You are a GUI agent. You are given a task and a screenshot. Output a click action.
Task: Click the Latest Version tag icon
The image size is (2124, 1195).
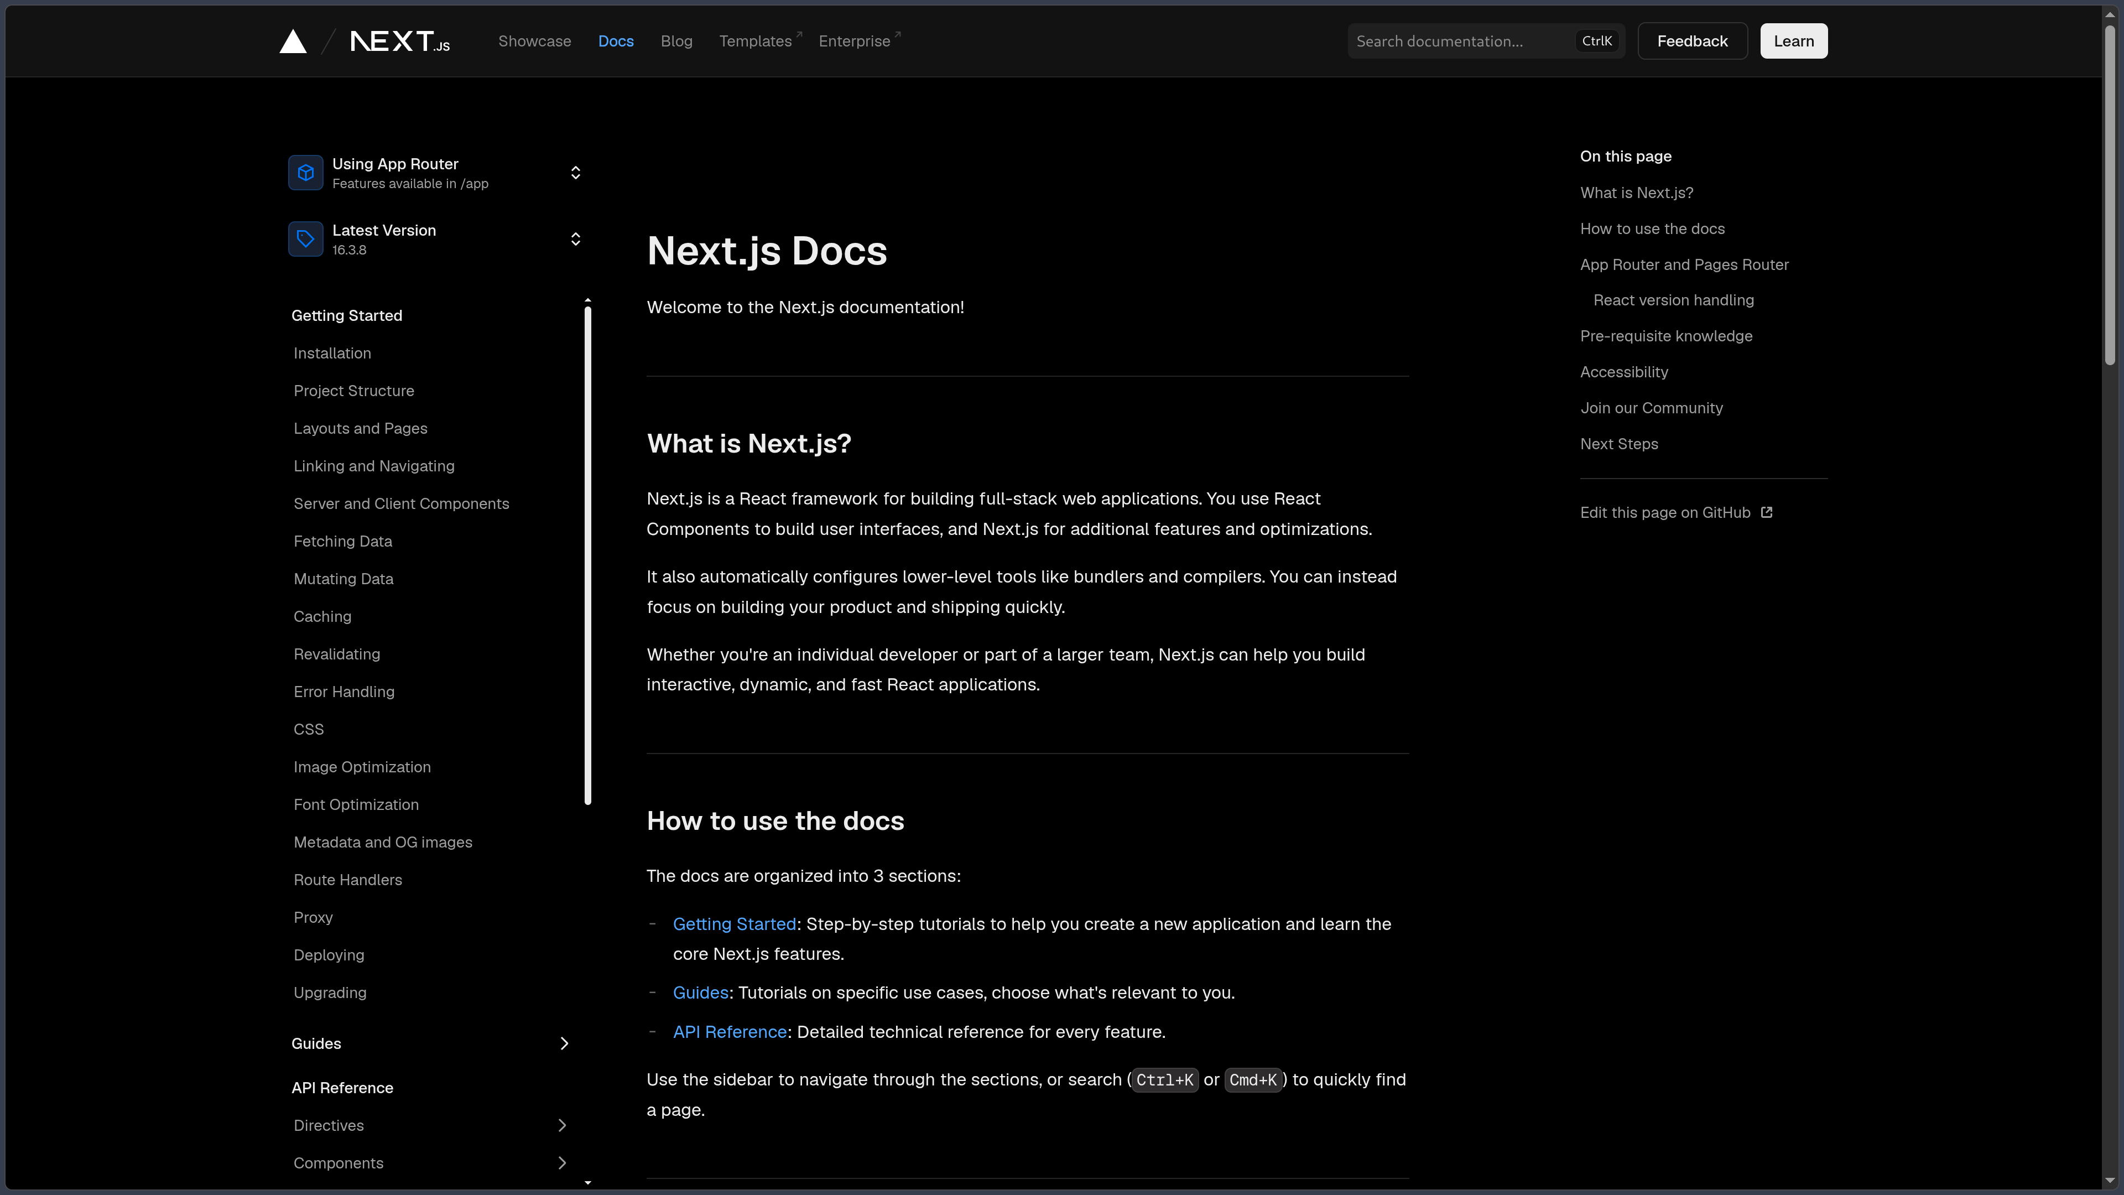tap(305, 239)
